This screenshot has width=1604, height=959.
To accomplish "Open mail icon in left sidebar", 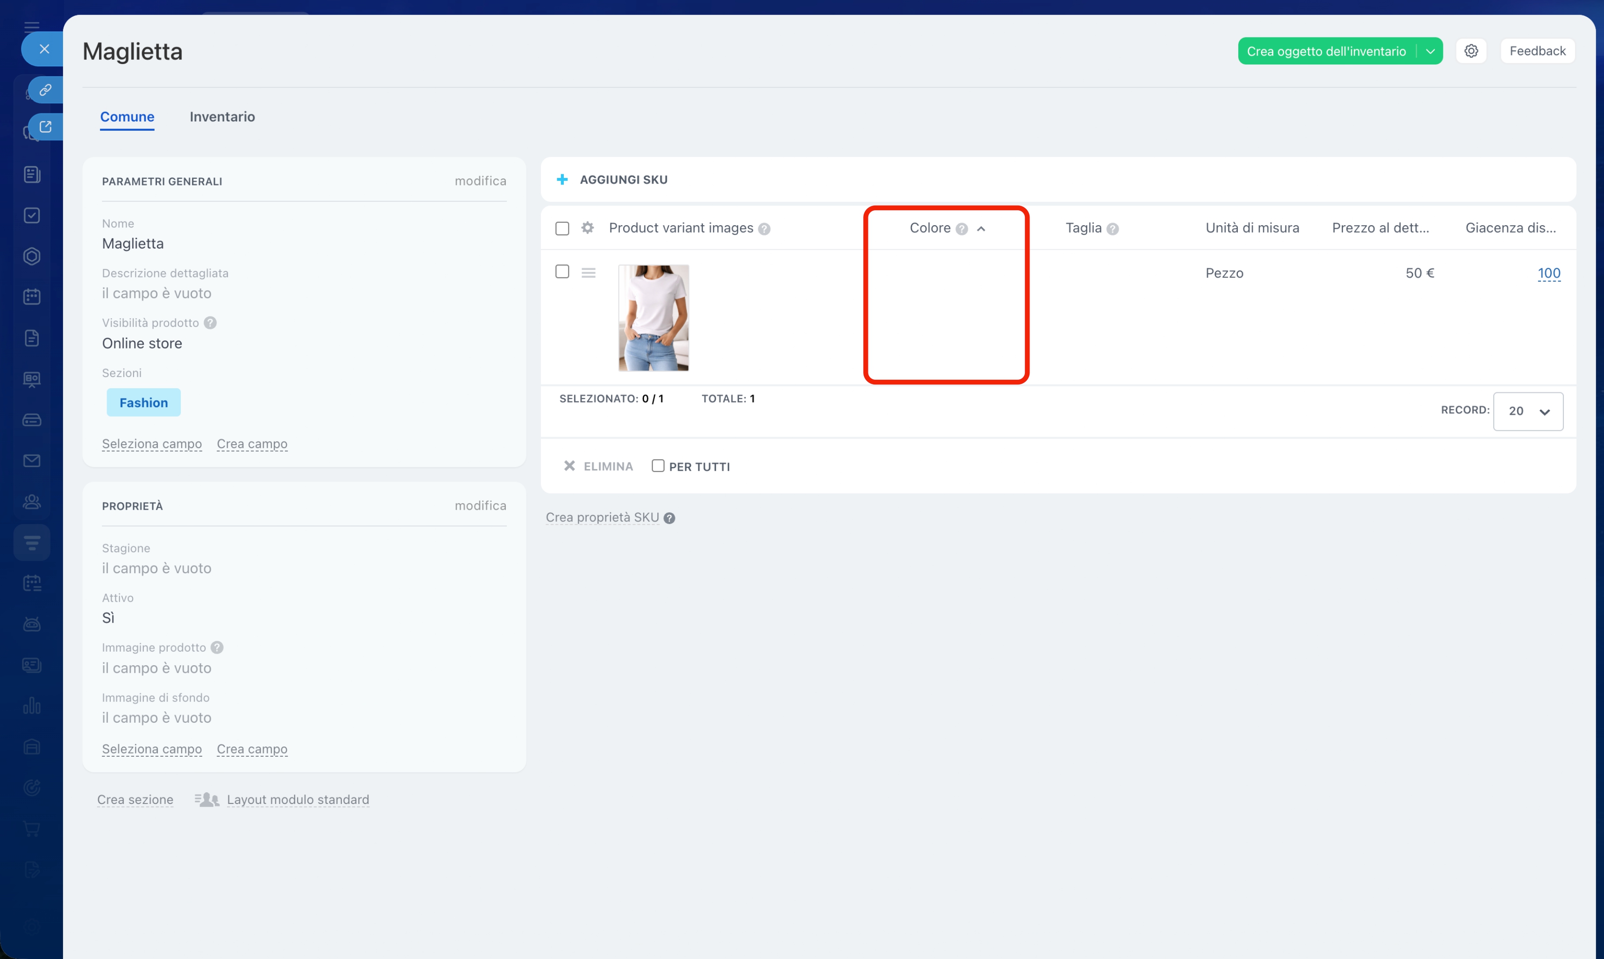I will (32, 461).
